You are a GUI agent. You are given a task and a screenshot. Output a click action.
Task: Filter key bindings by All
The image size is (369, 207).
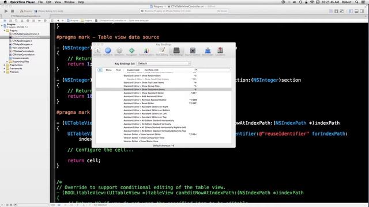coord(100,70)
